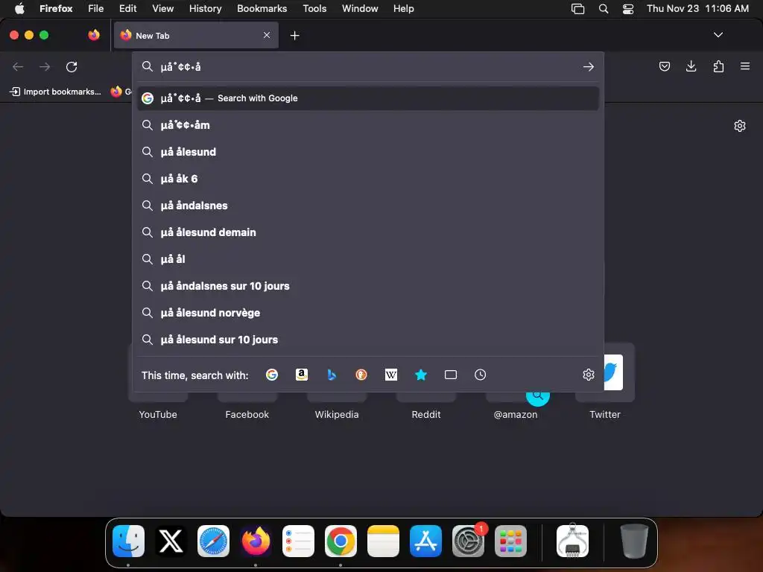Open Launchpad from the Dock
This screenshot has height=572, width=763.
point(510,541)
